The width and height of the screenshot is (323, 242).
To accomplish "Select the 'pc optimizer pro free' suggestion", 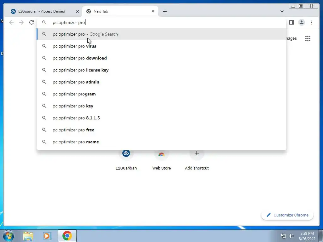I will (161, 130).
